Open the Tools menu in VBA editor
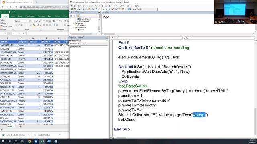Viewport: 257px width, 144px height. pos(116,6)
